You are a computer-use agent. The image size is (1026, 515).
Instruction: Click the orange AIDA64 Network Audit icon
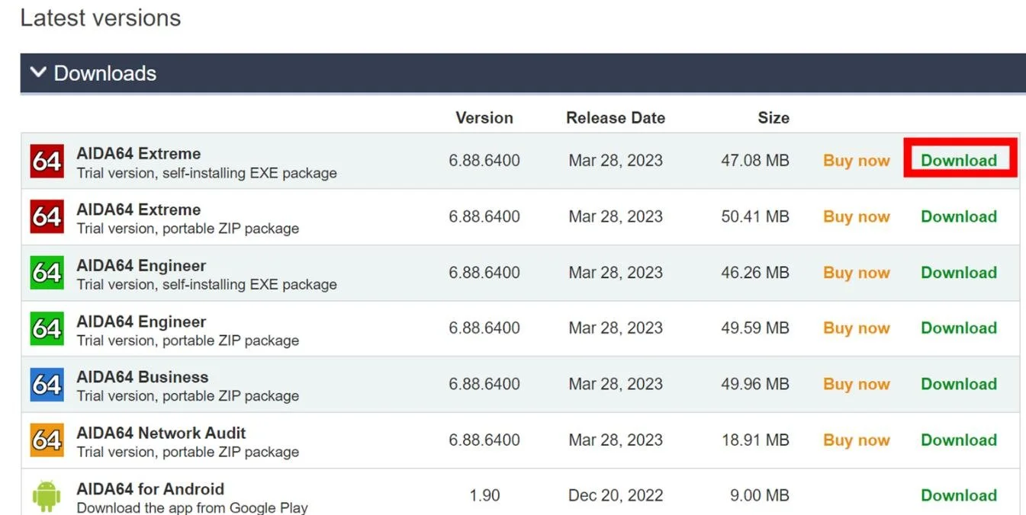click(47, 440)
